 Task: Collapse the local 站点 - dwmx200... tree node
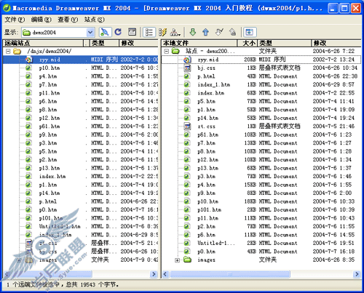[167, 52]
